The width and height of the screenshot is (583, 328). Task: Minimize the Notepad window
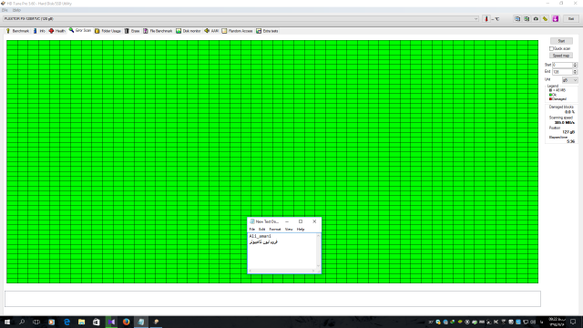click(287, 221)
